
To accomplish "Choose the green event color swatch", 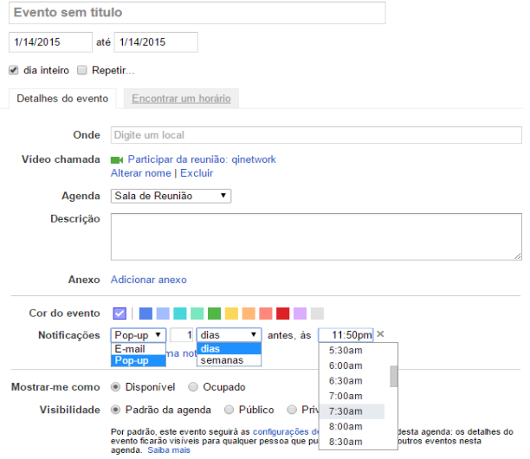I will point(214,314).
